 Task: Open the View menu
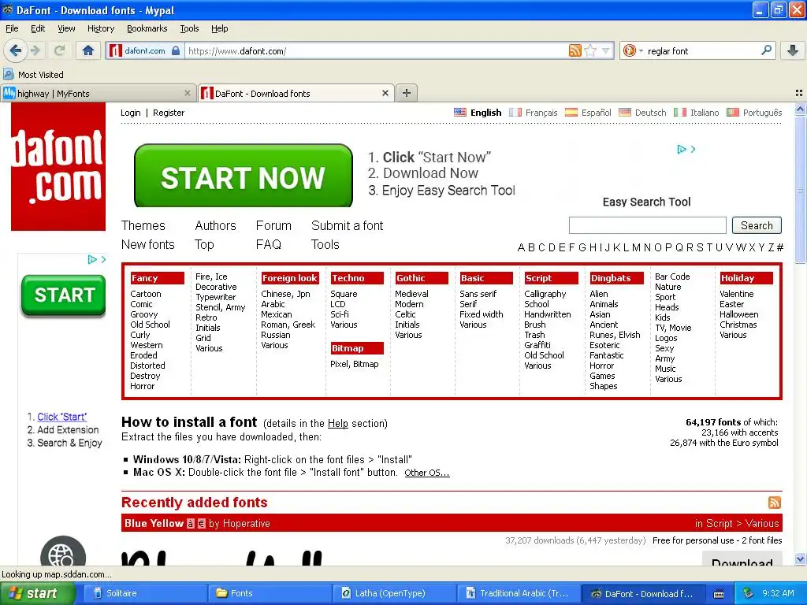click(x=66, y=28)
